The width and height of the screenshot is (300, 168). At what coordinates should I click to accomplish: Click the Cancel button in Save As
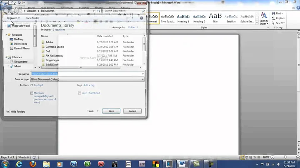point(132,111)
